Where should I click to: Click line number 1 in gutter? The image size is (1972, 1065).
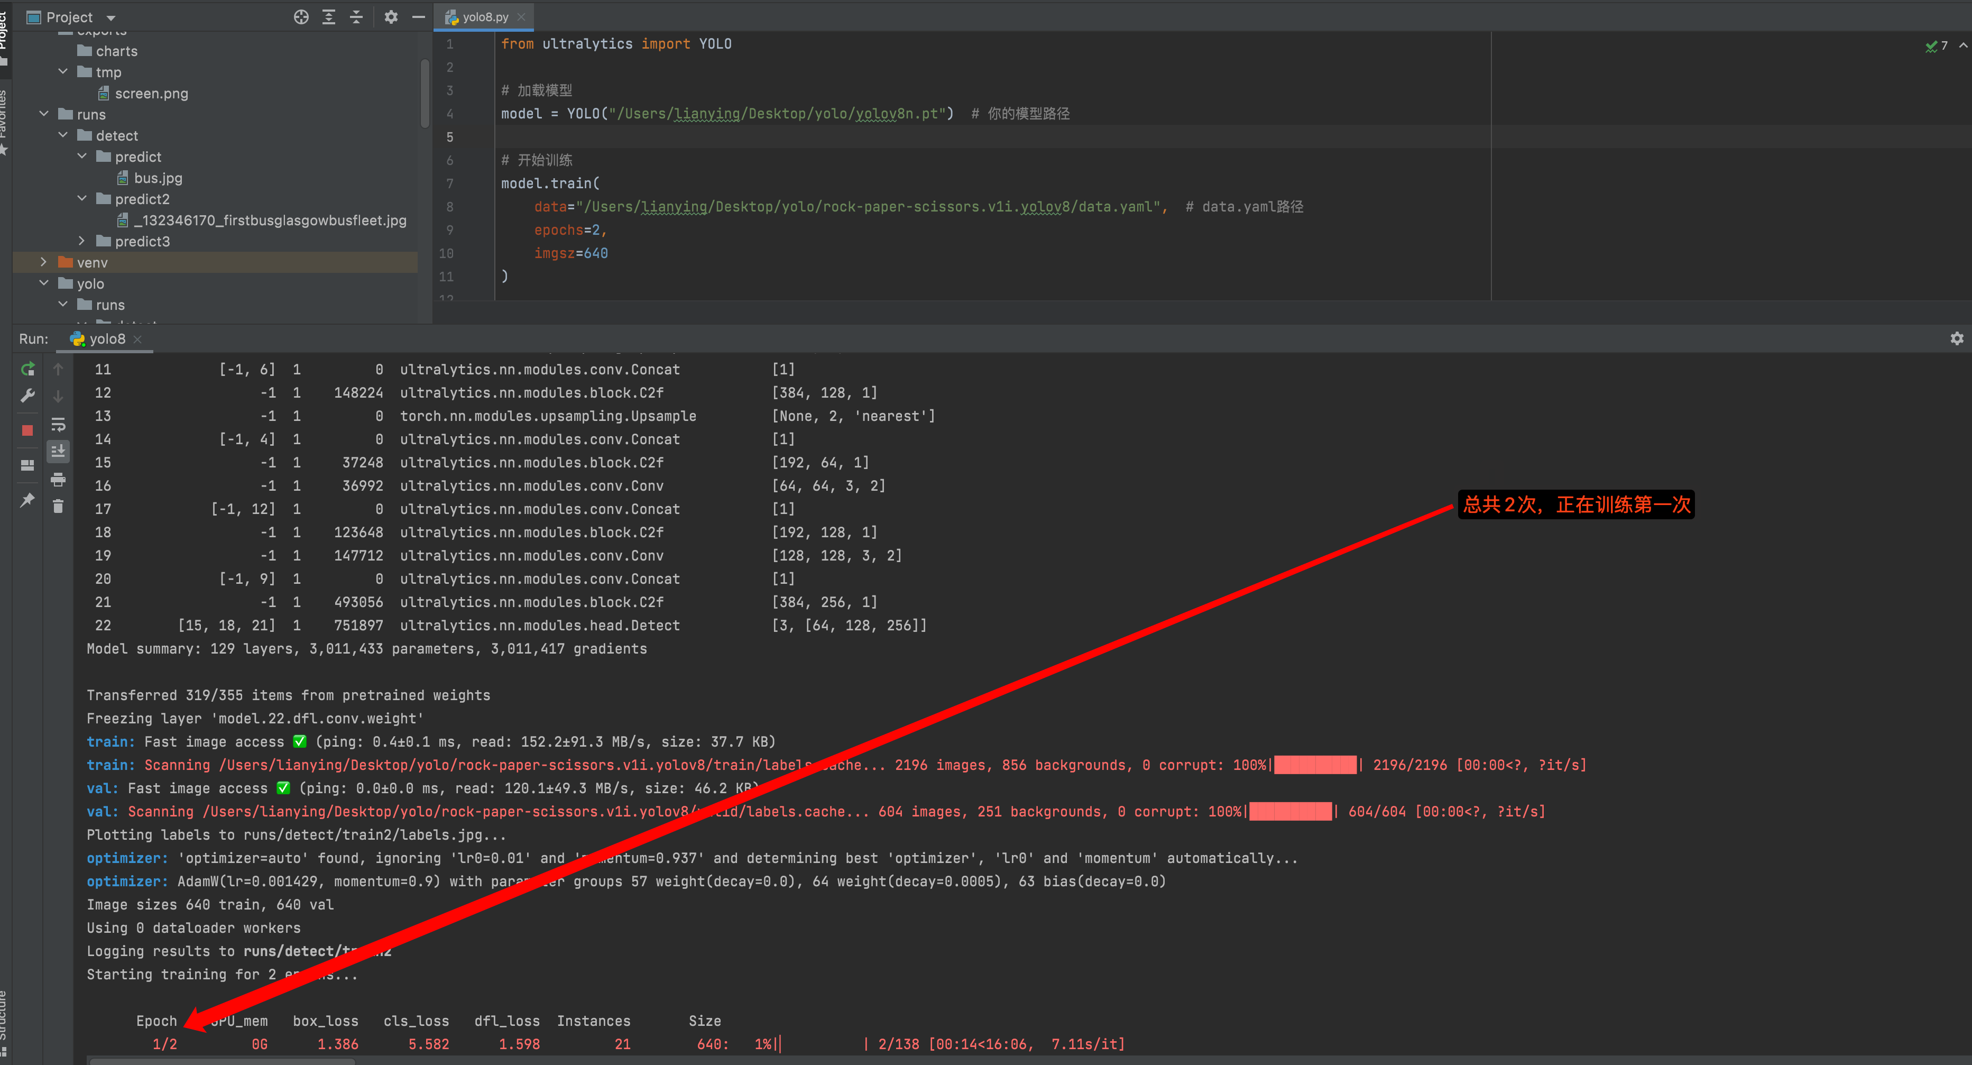pos(449,44)
